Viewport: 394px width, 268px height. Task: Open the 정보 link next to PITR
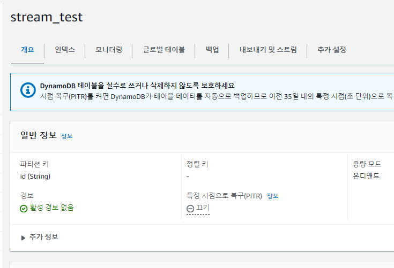point(272,196)
